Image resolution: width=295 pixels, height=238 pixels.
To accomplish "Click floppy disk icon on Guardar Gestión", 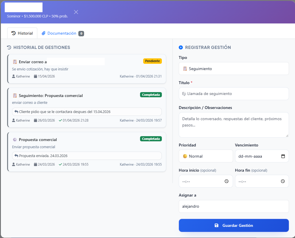I will click(217, 225).
